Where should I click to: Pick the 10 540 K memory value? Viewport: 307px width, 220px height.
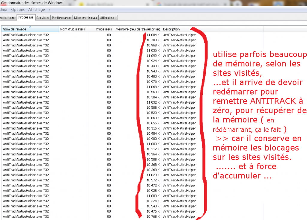pos(153,206)
